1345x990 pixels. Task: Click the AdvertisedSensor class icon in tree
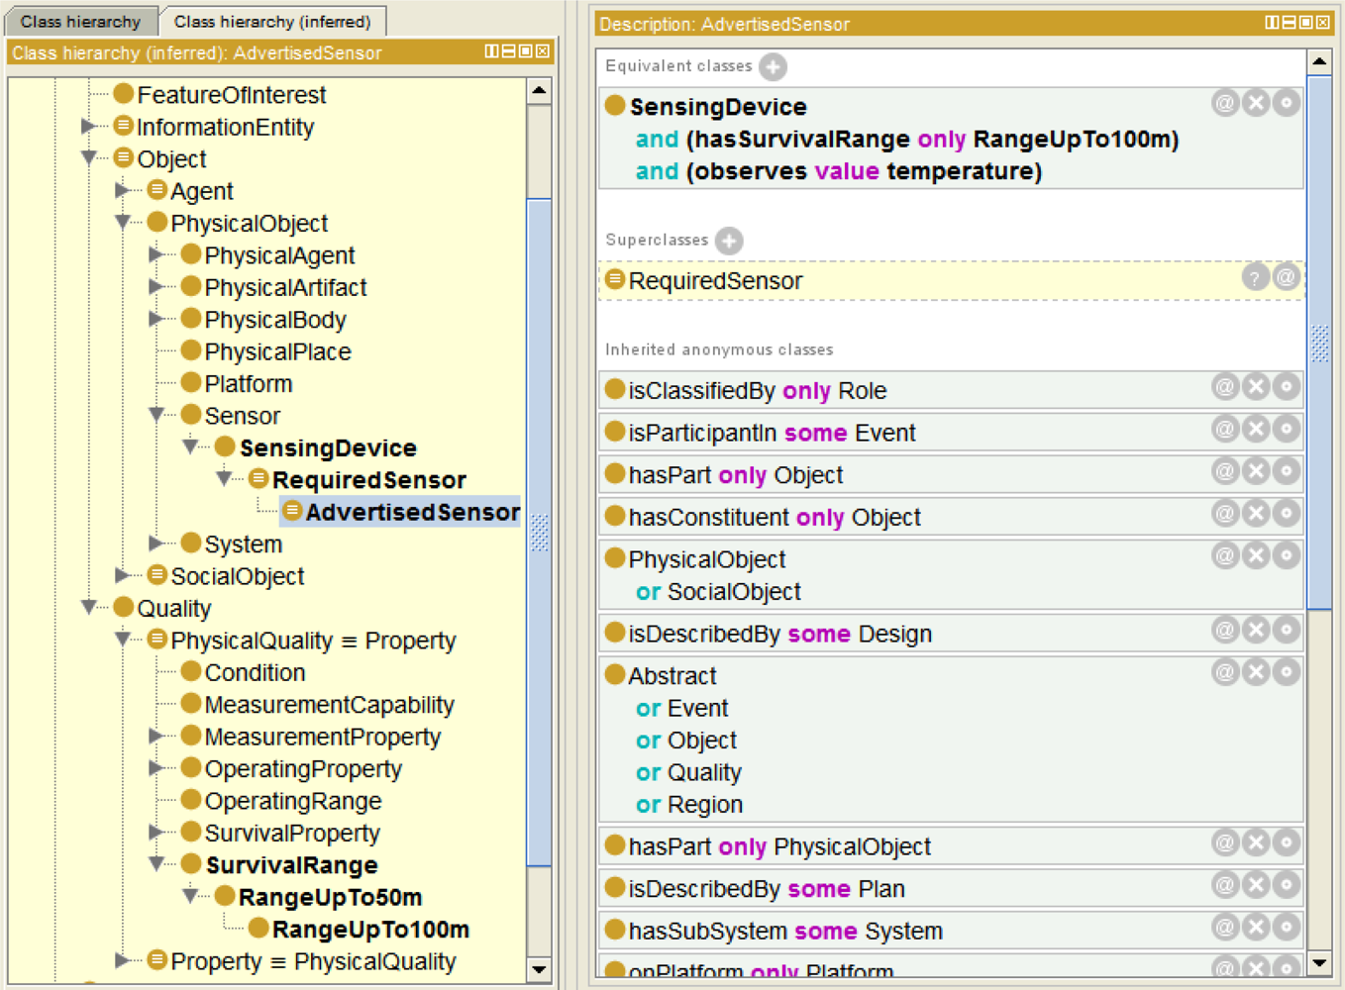click(x=292, y=511)
